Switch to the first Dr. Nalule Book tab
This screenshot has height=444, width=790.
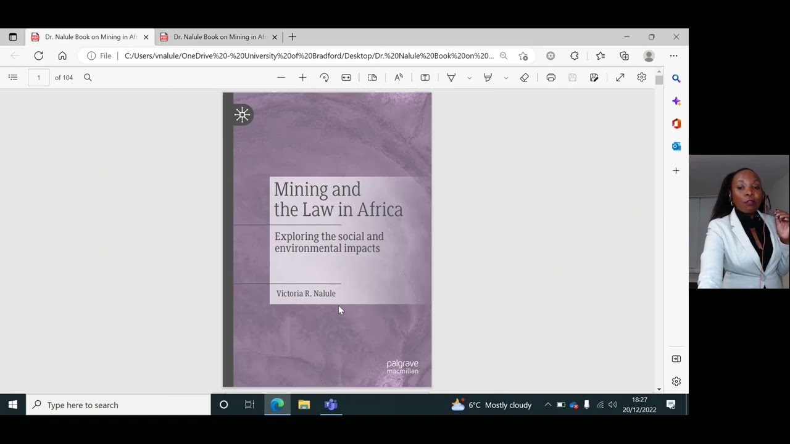(90, 37)
